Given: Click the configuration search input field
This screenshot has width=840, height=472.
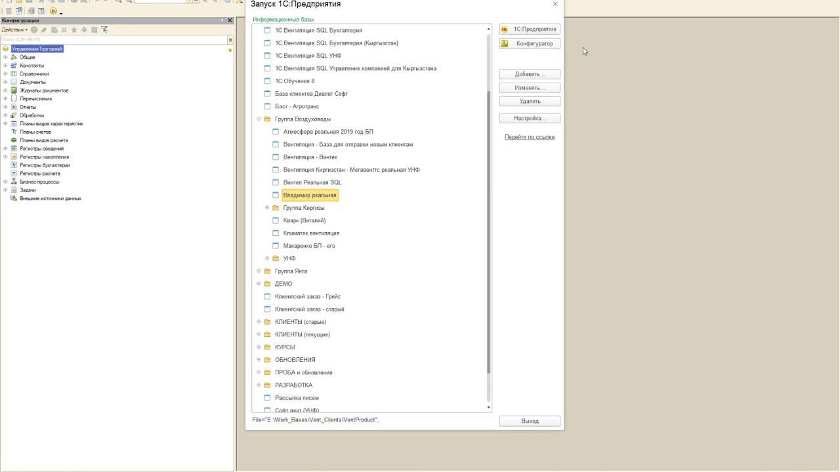Looking at the screenshot, I should 113,40.
